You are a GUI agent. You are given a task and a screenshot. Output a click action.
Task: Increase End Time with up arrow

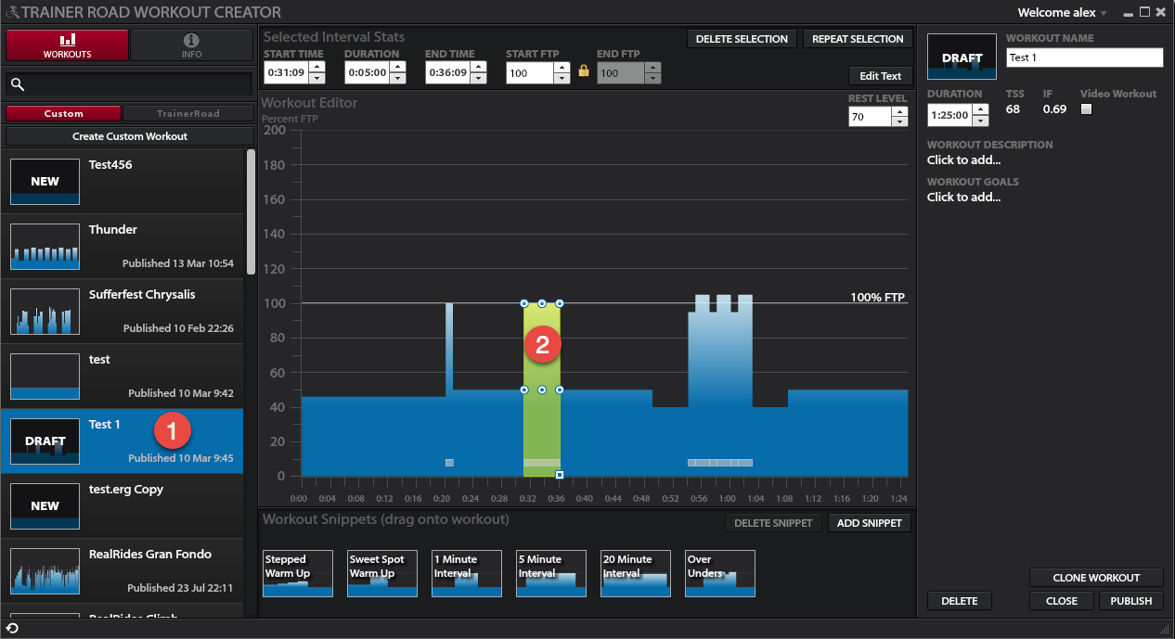(479, 67)
